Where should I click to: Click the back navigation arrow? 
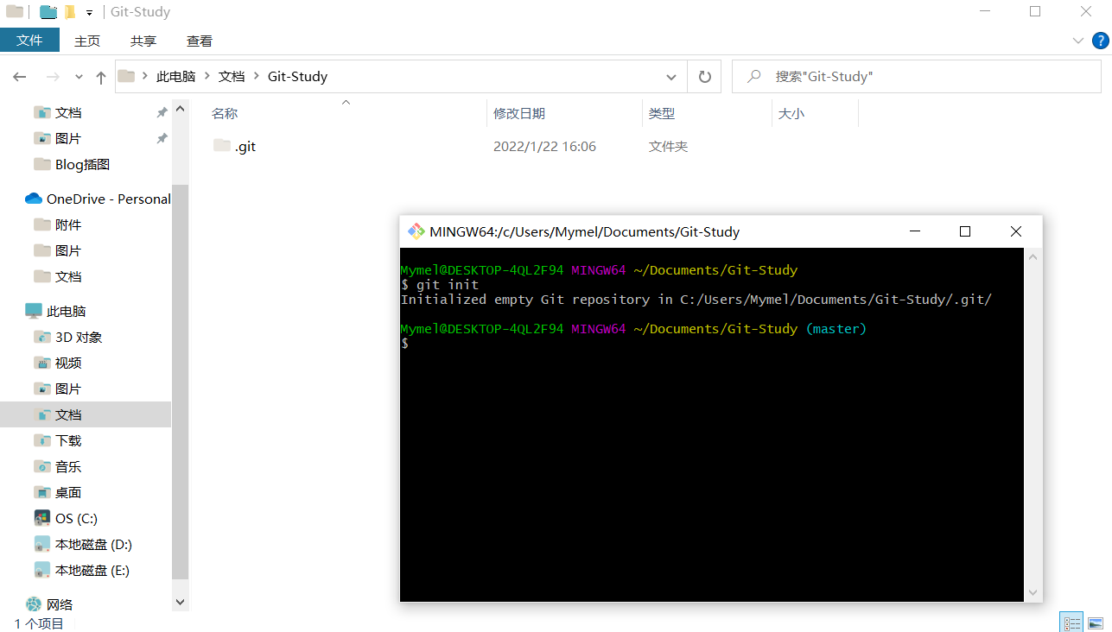tap(20, 77)
